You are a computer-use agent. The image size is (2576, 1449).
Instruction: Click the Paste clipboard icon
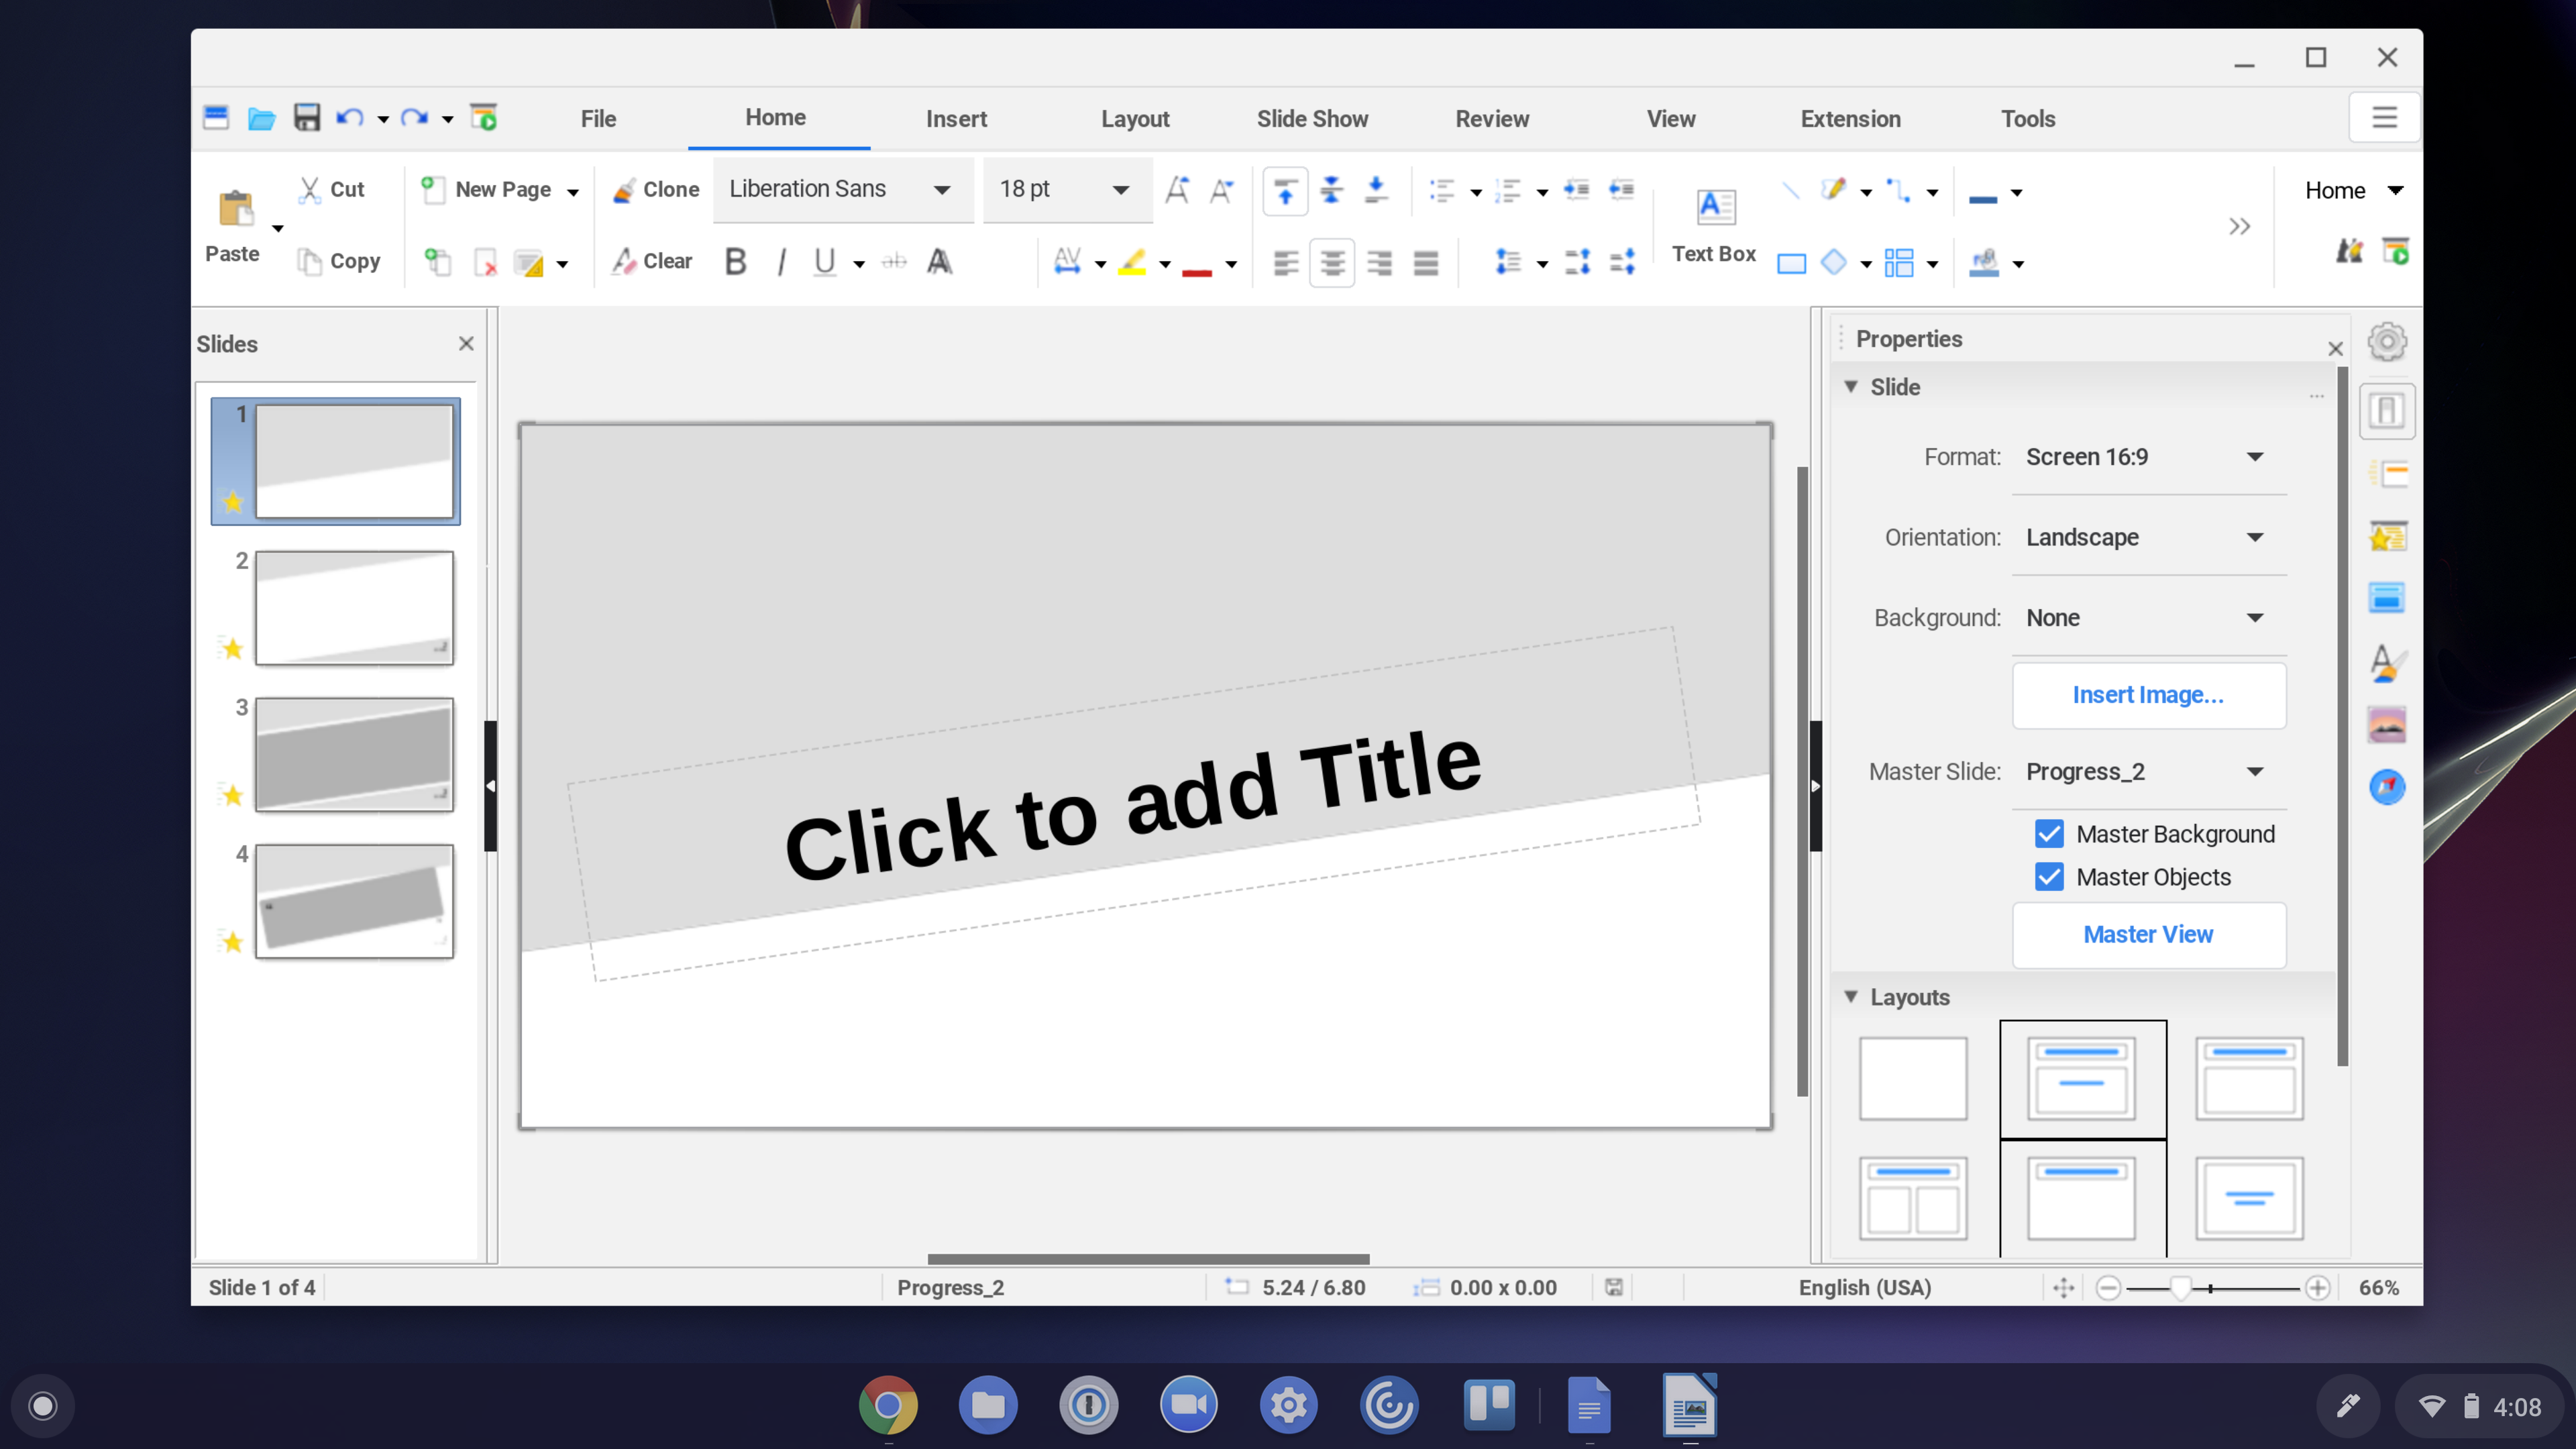[236, 209]
